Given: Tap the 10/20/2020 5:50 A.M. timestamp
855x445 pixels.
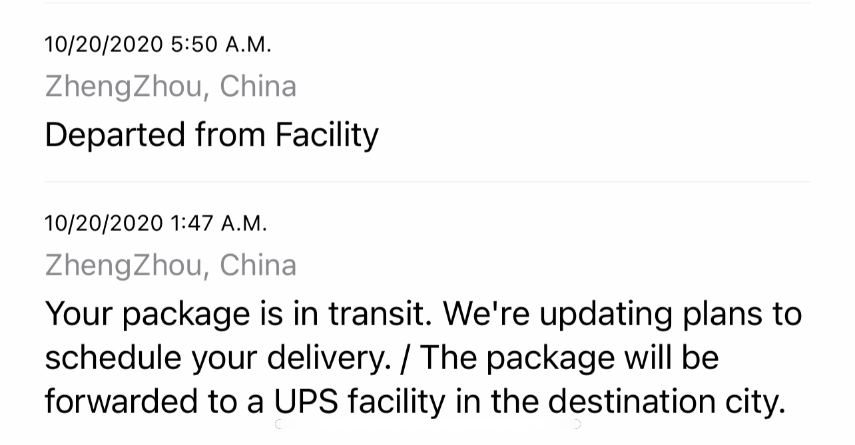Looking at the screenshot, I should coord(158,45).
